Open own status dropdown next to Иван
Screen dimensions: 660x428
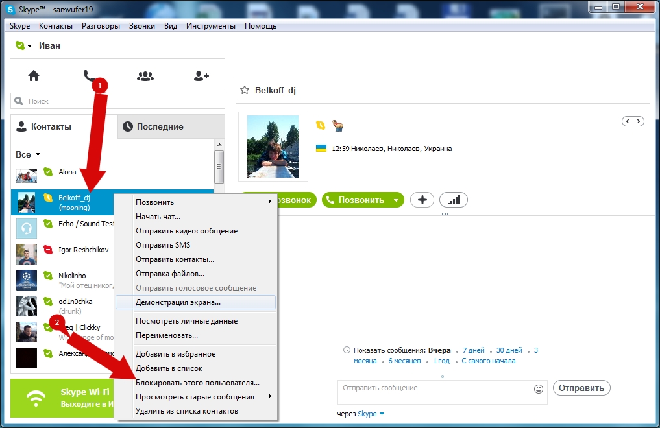[29, 46]
